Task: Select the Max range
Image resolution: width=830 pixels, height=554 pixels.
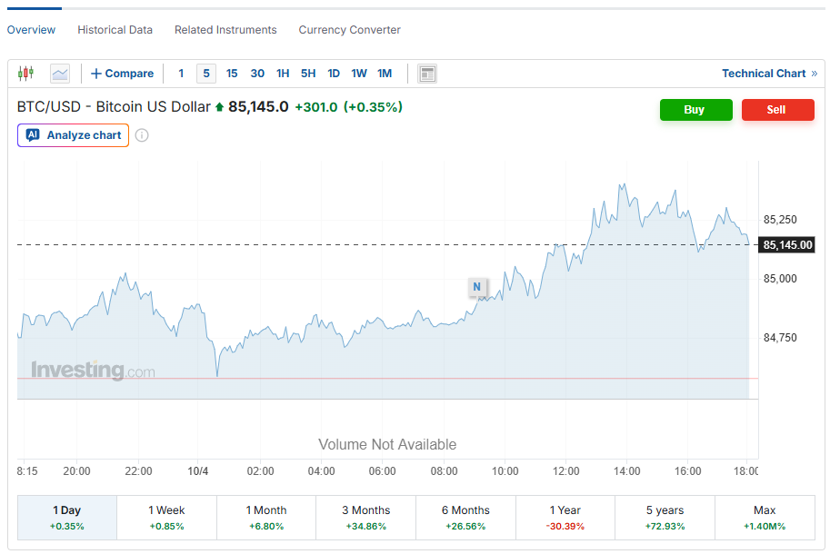Action: tap(765, 518)
